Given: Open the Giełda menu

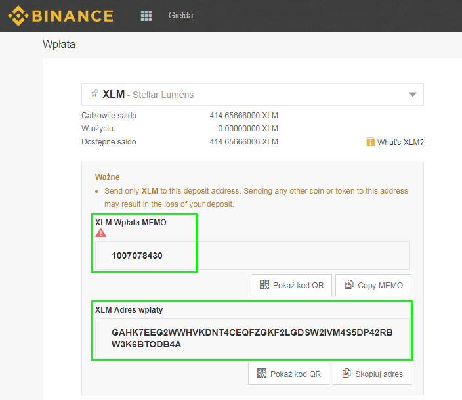Looking at the screenshot, I should 180,15.
